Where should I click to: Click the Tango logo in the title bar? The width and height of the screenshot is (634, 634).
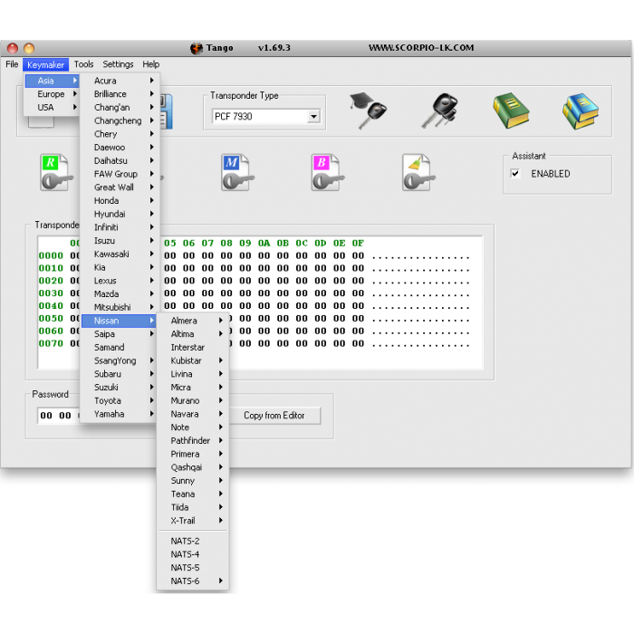coord(197,48)
